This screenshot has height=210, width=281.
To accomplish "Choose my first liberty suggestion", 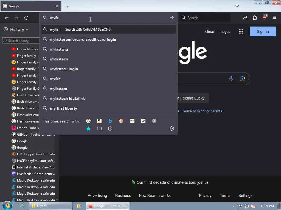I will [108, 108].
